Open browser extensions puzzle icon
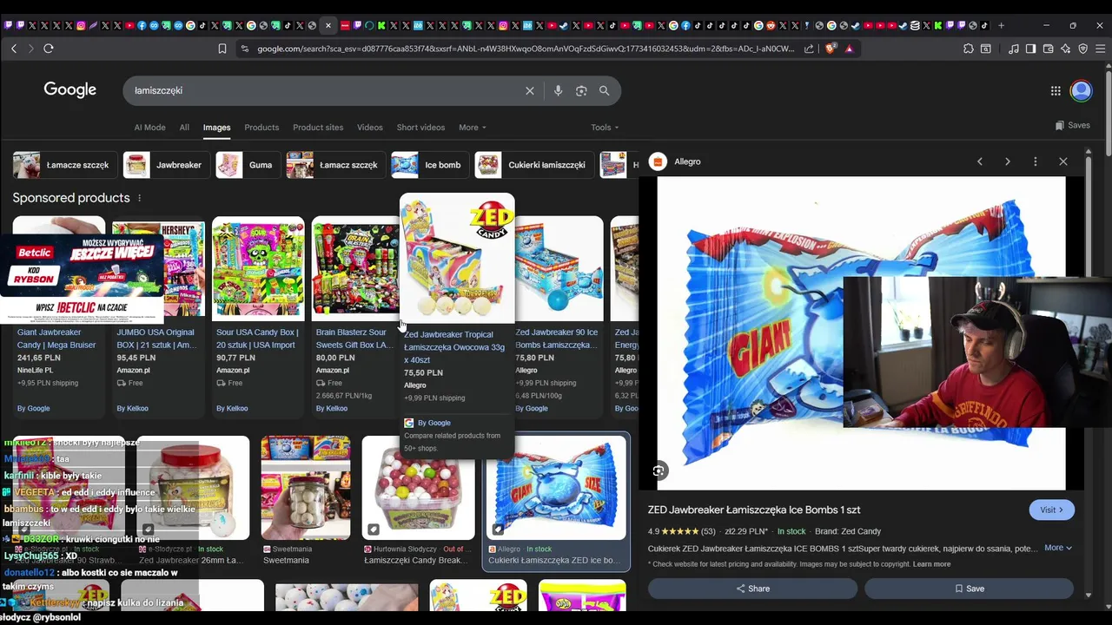Viewport: 1112px width, 625px height. [x=969, y=49]
